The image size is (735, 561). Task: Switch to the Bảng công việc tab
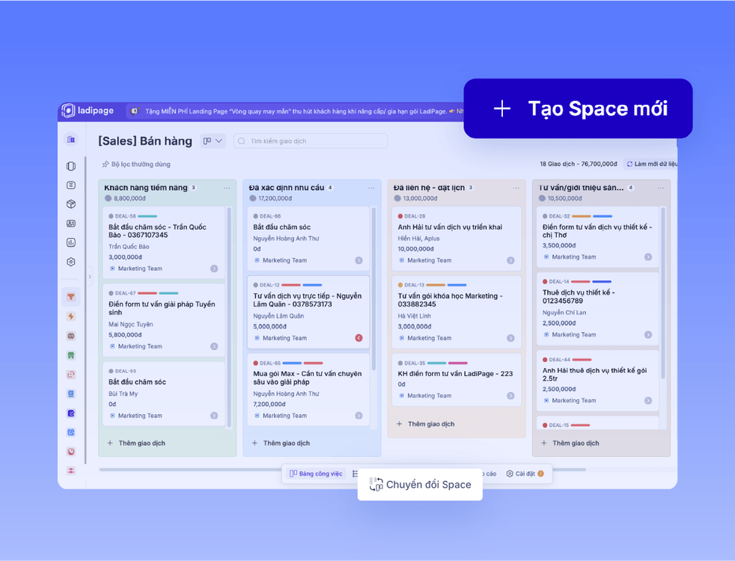316,473
